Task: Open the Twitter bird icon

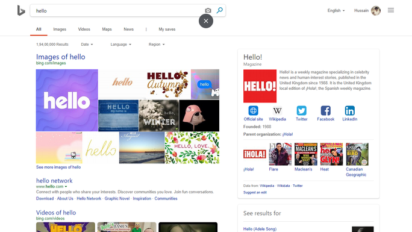Action: (301, 111)
